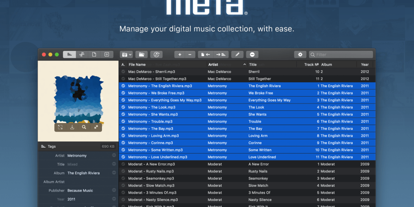Click the download artwork icon on cover

72,127
